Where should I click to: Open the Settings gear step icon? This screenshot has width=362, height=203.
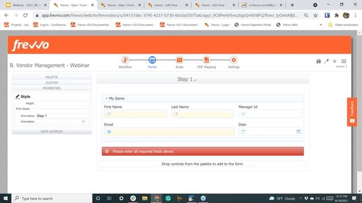tap(234, 60)
